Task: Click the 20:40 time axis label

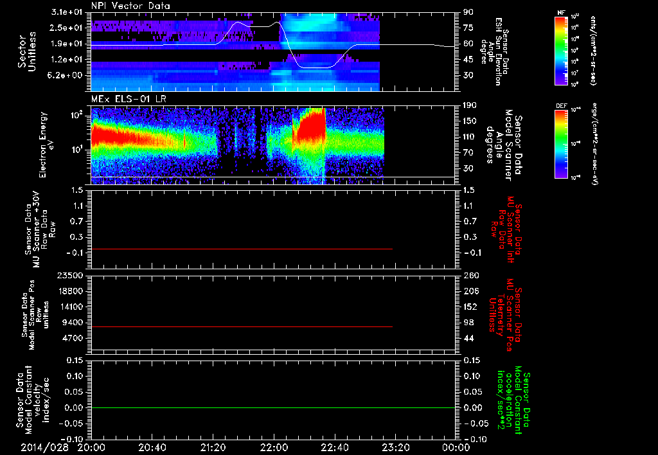Action: click(x=152, y=448)
